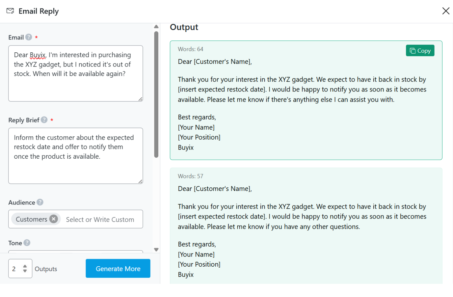Click the Reply Brief help icon
Viewport: 453px width, 297px height.
[44, 120]
